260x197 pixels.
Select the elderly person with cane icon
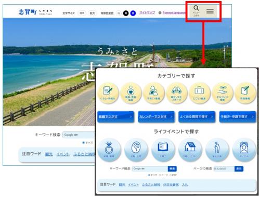(217, 150)
